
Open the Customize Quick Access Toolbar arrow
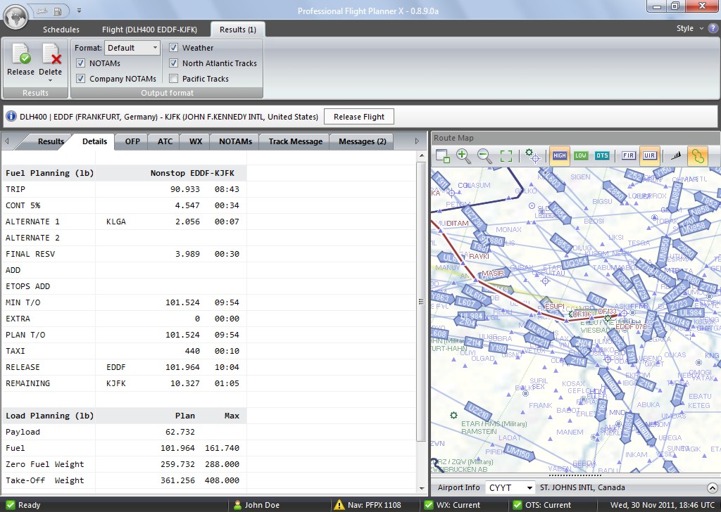point(79,11)
